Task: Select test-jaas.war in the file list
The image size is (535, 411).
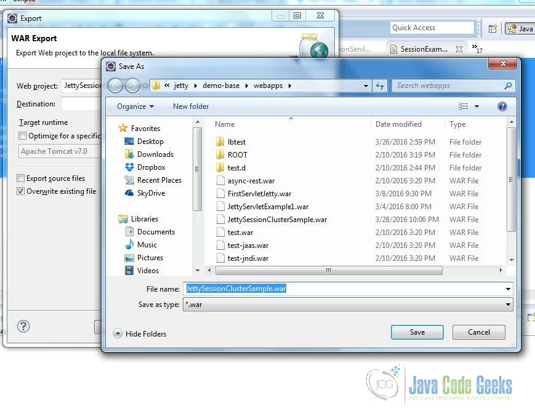Action: (243, 245)
